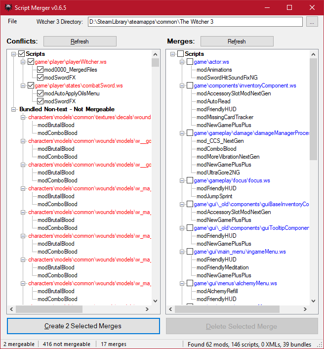This screenshot has width=324, height=349.
Task: Check the guiBaseInventoryComponent merge checkbox
Action: 190,204
